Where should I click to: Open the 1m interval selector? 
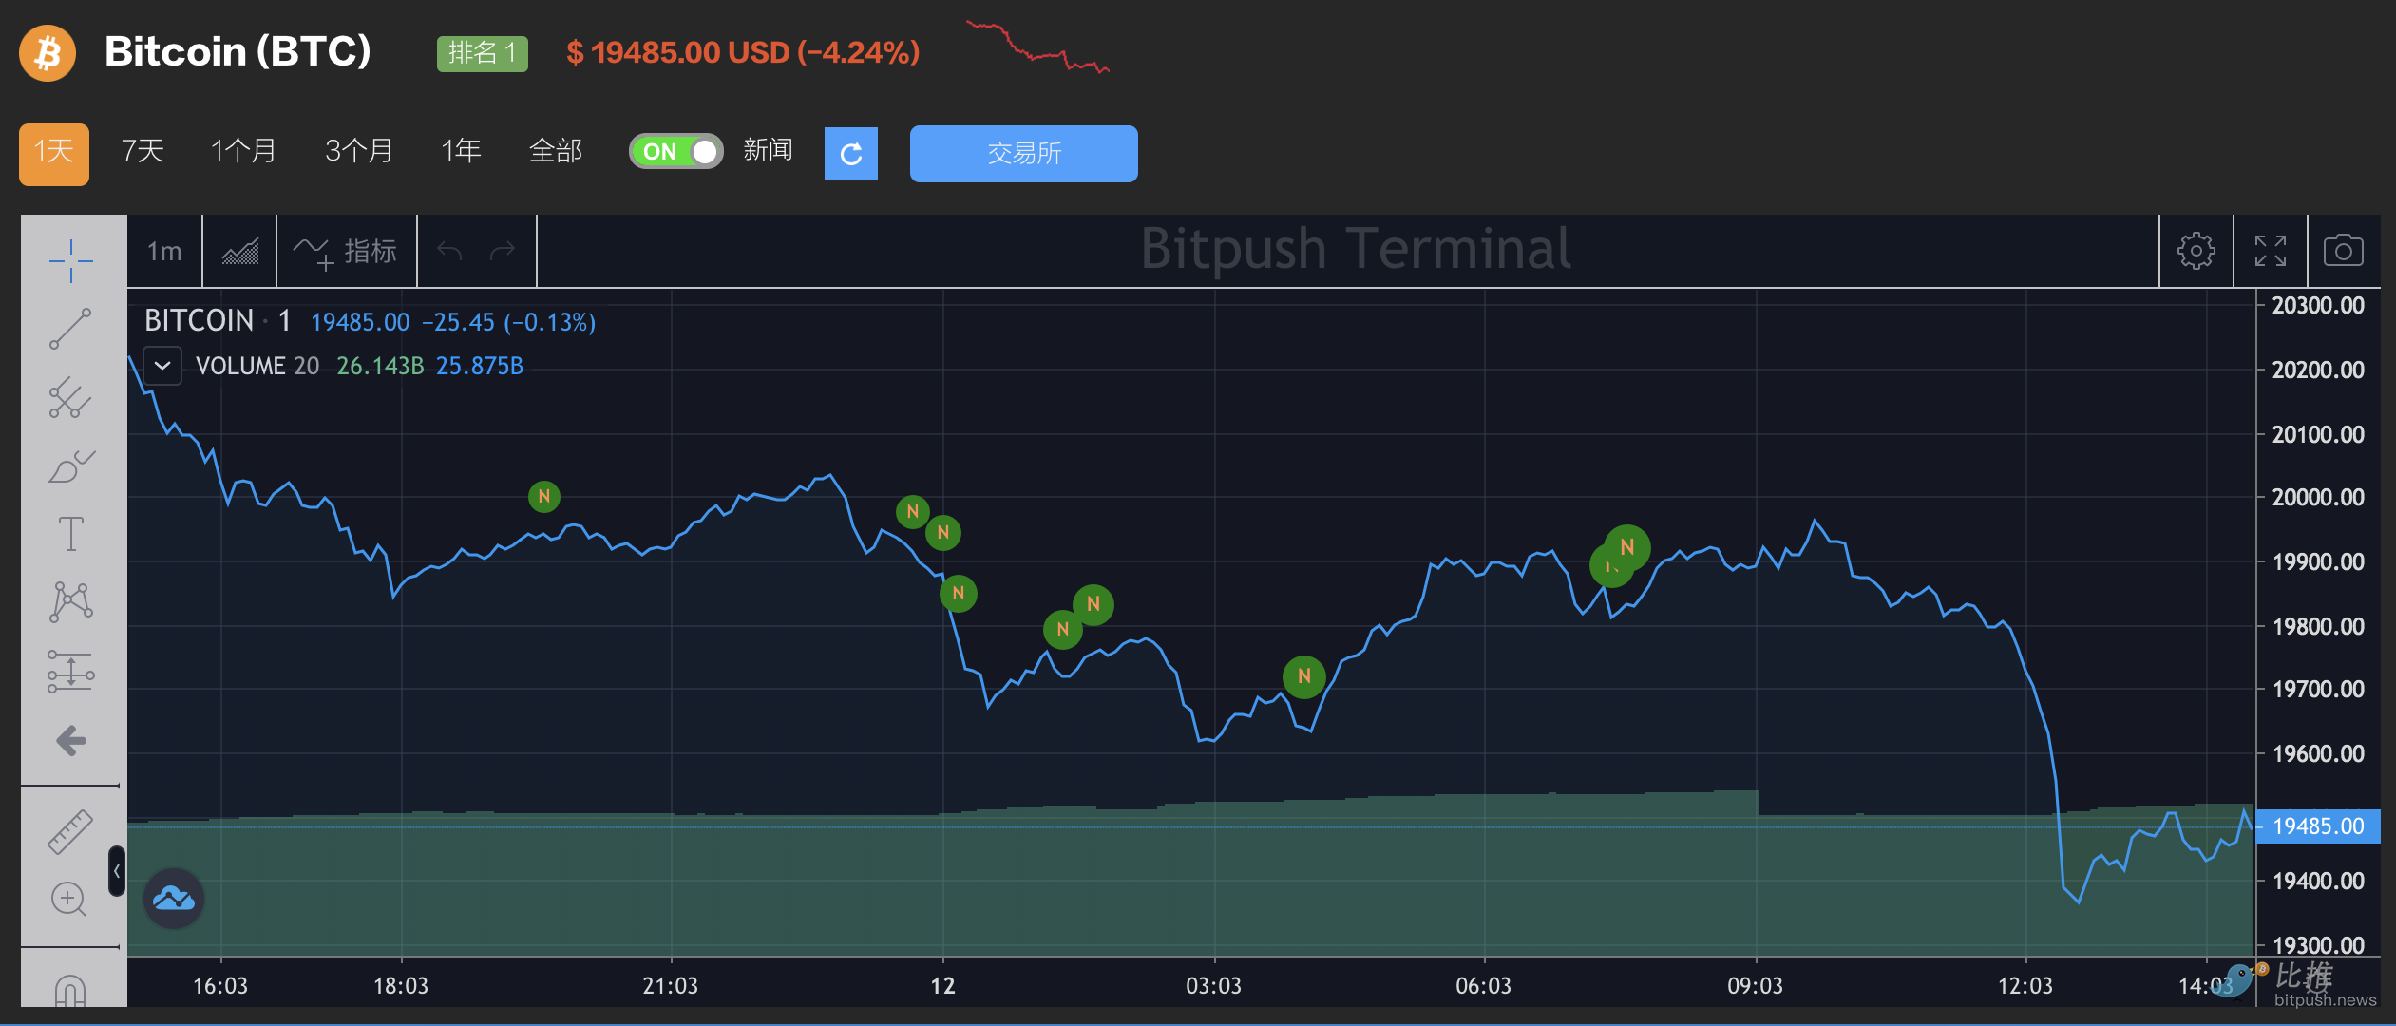coord(164,251)
